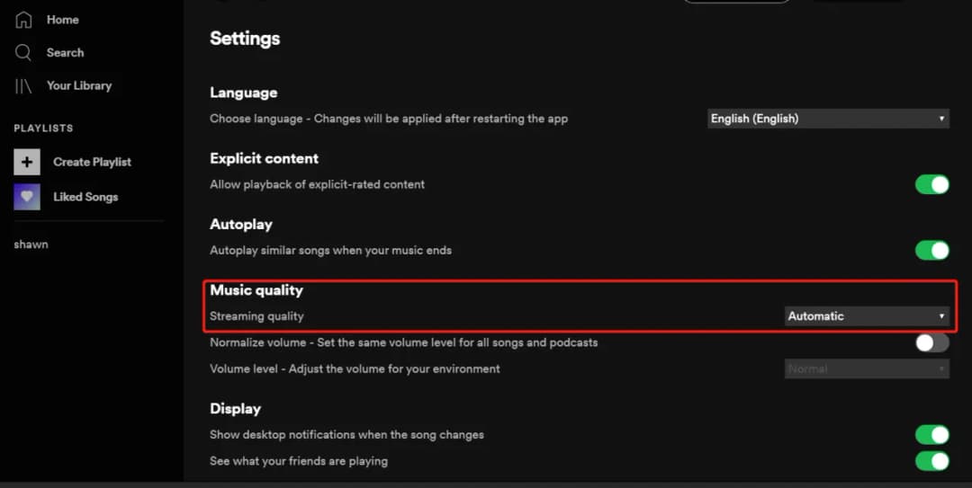Screen dimensions: 972x488
Task: Disable See what your friends are playing
Action: tap(931, 461)
